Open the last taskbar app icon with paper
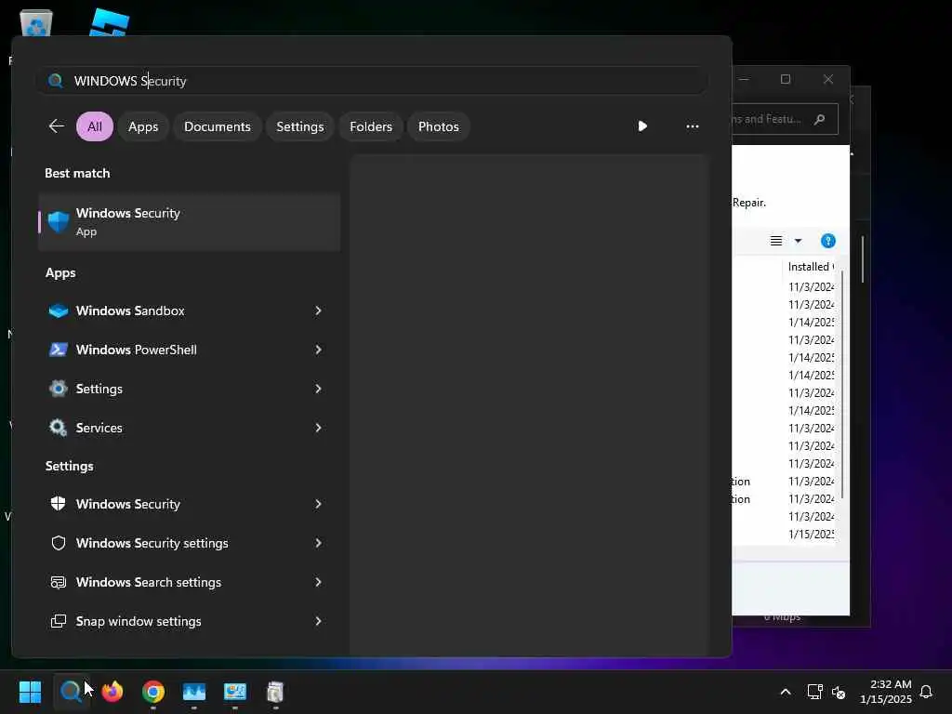The width and height of the screenshot is (952, 714). pos(275,692)
